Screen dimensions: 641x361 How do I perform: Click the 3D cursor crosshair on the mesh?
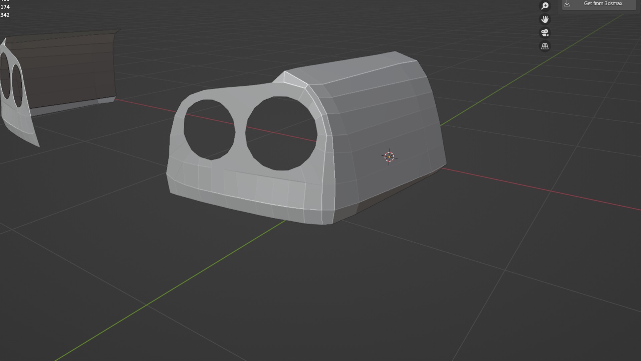pyautogui.click(x=389, y=157)
